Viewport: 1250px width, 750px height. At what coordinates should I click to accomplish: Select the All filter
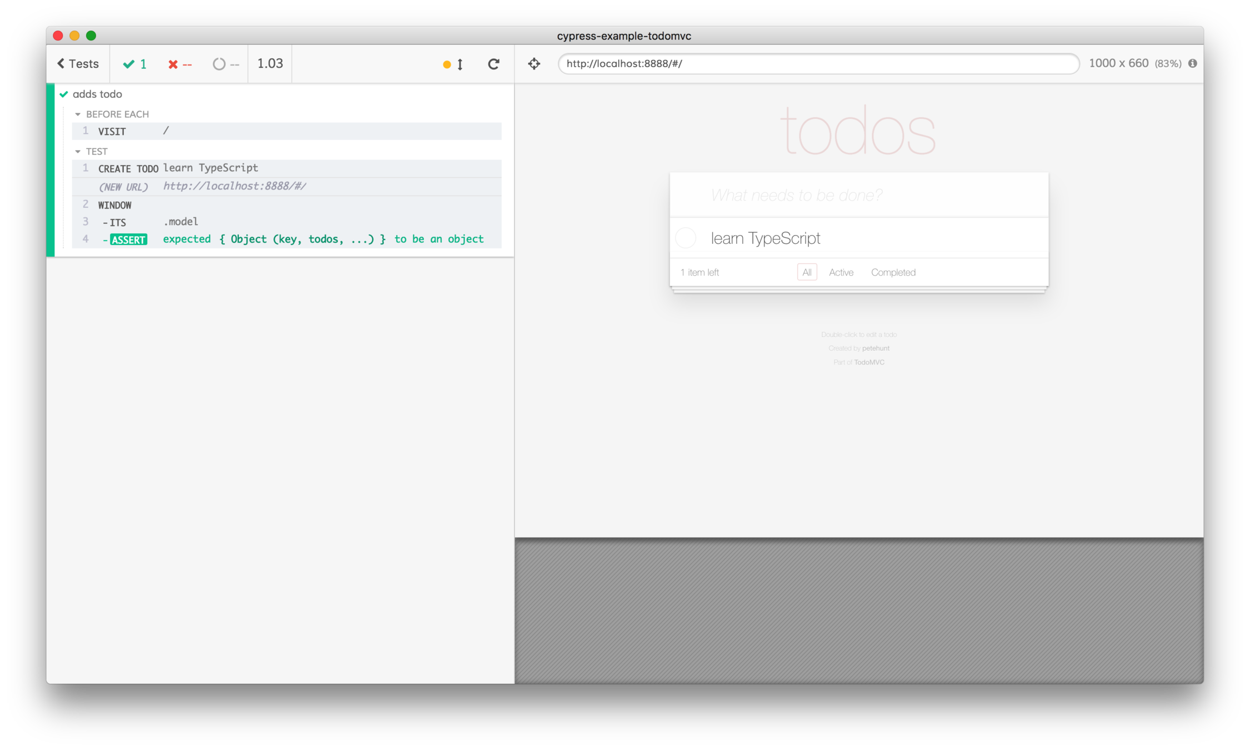[807, 272]
